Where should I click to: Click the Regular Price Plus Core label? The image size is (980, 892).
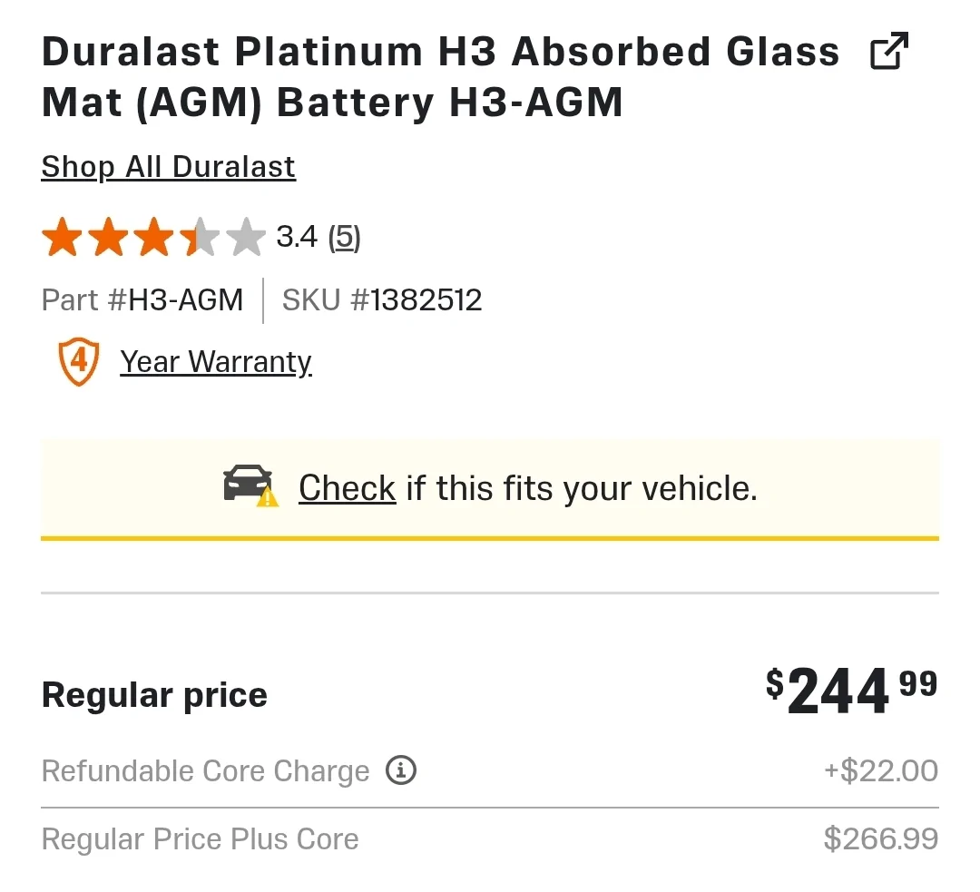[x=201, y=839]
